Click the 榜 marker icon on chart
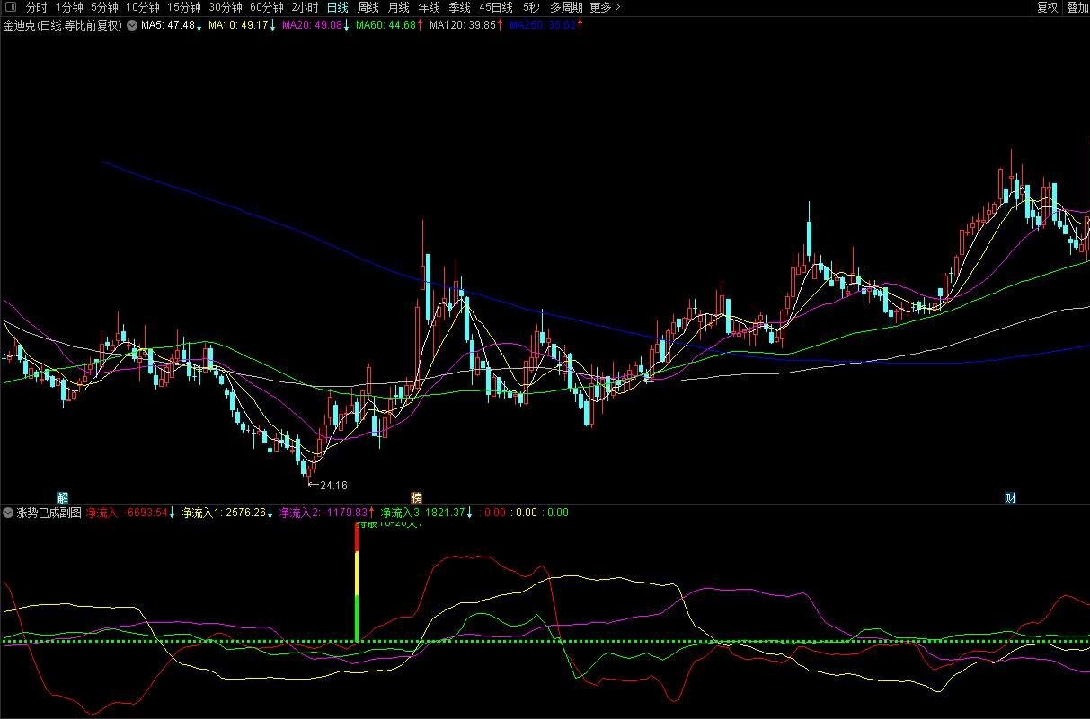The width and height of the screenshot is (1090, 719). pos(416,497)
